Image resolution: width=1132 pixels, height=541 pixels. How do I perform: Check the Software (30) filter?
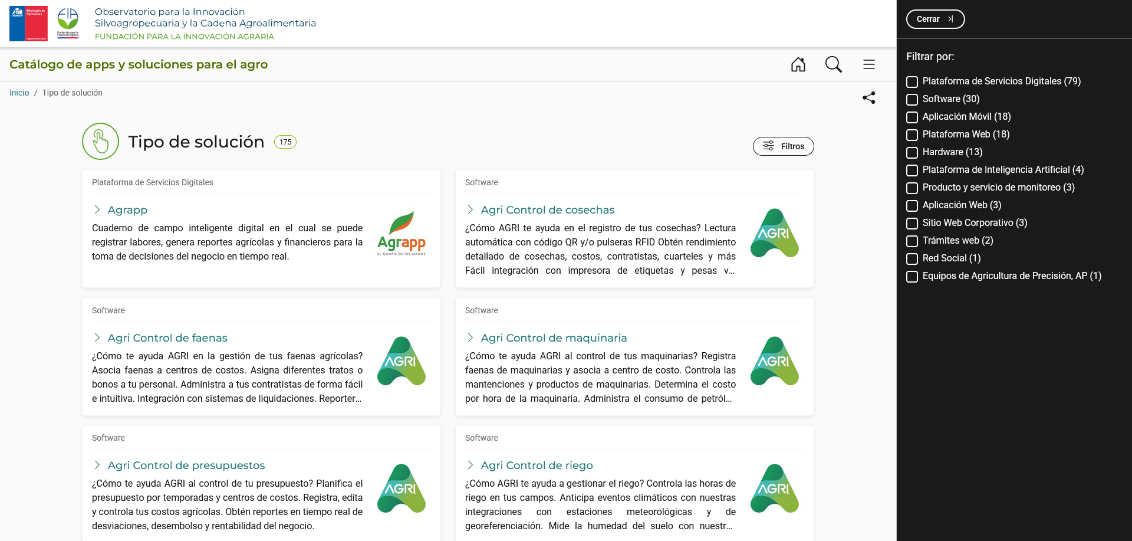(912, 100)
